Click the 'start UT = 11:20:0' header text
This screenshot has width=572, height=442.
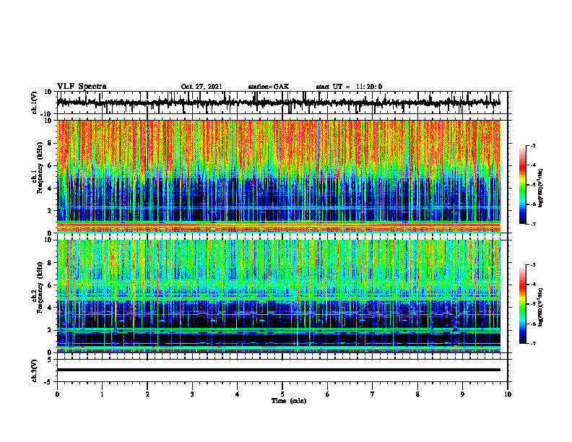(x=349, y=87)
